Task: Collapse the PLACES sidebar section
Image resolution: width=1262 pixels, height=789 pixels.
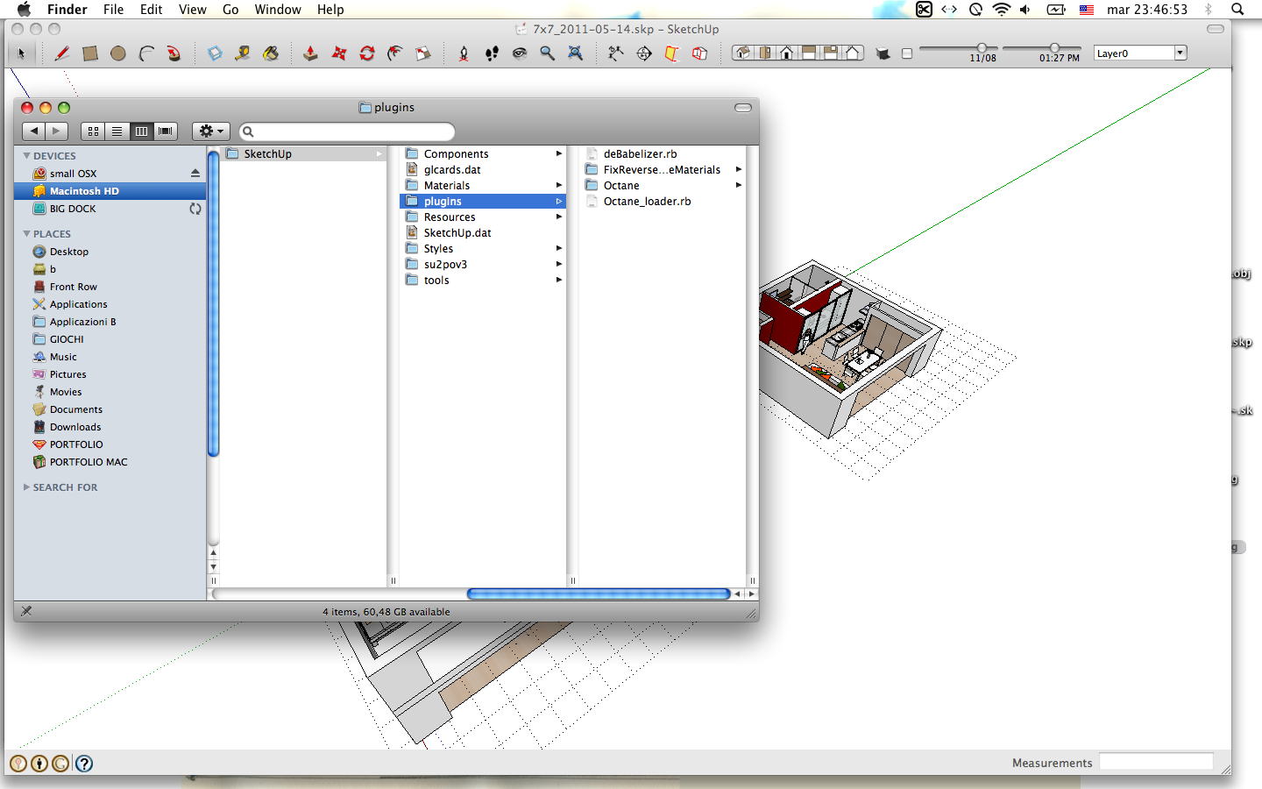Action: (x=26, y=234)
